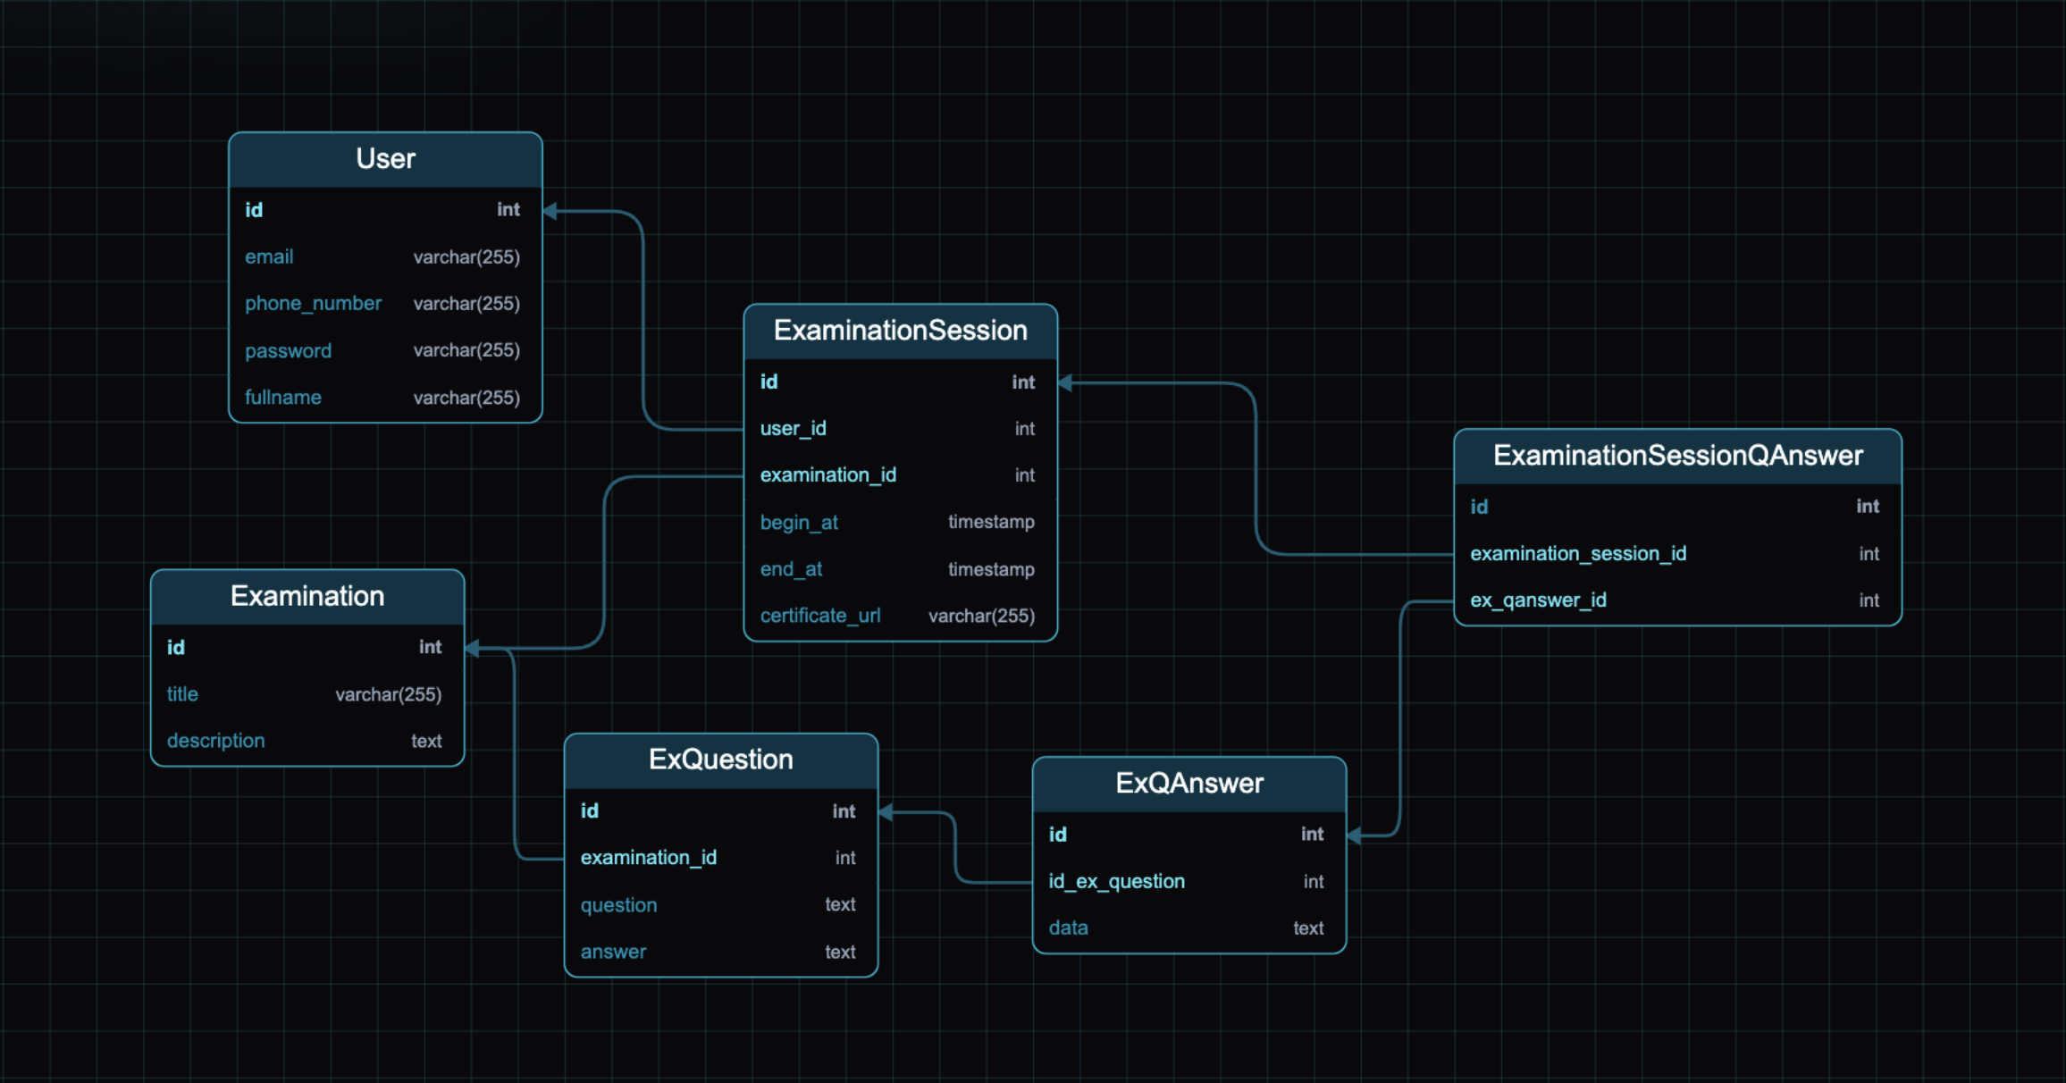
Task: Select user_id field in ExaminationSession
Action: click(794, 429)
